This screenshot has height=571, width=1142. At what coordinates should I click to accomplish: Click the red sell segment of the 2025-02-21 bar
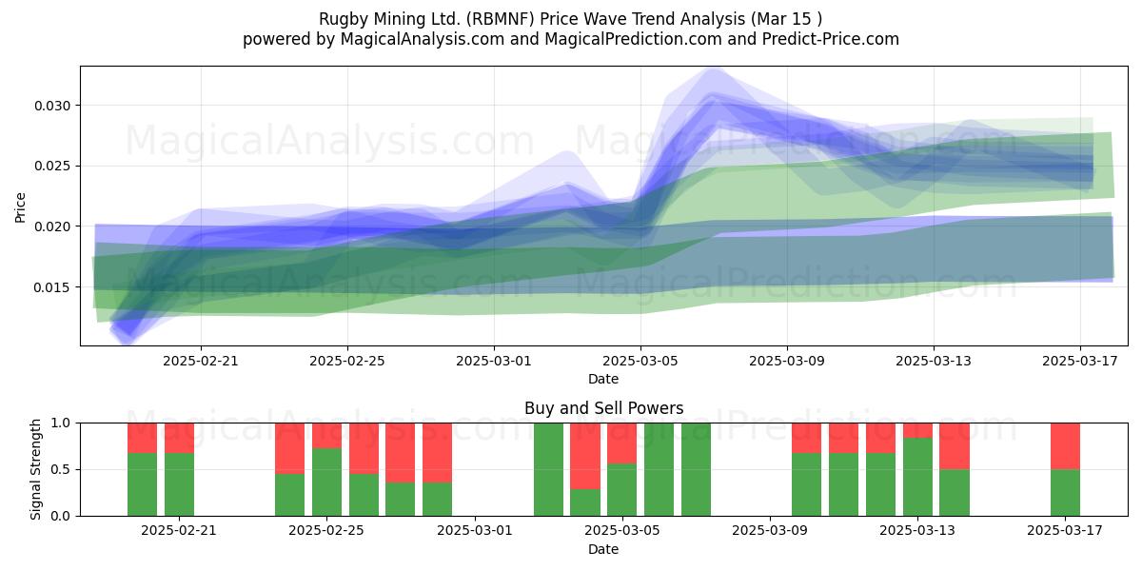pyautogui.click(x=179, y=438)
